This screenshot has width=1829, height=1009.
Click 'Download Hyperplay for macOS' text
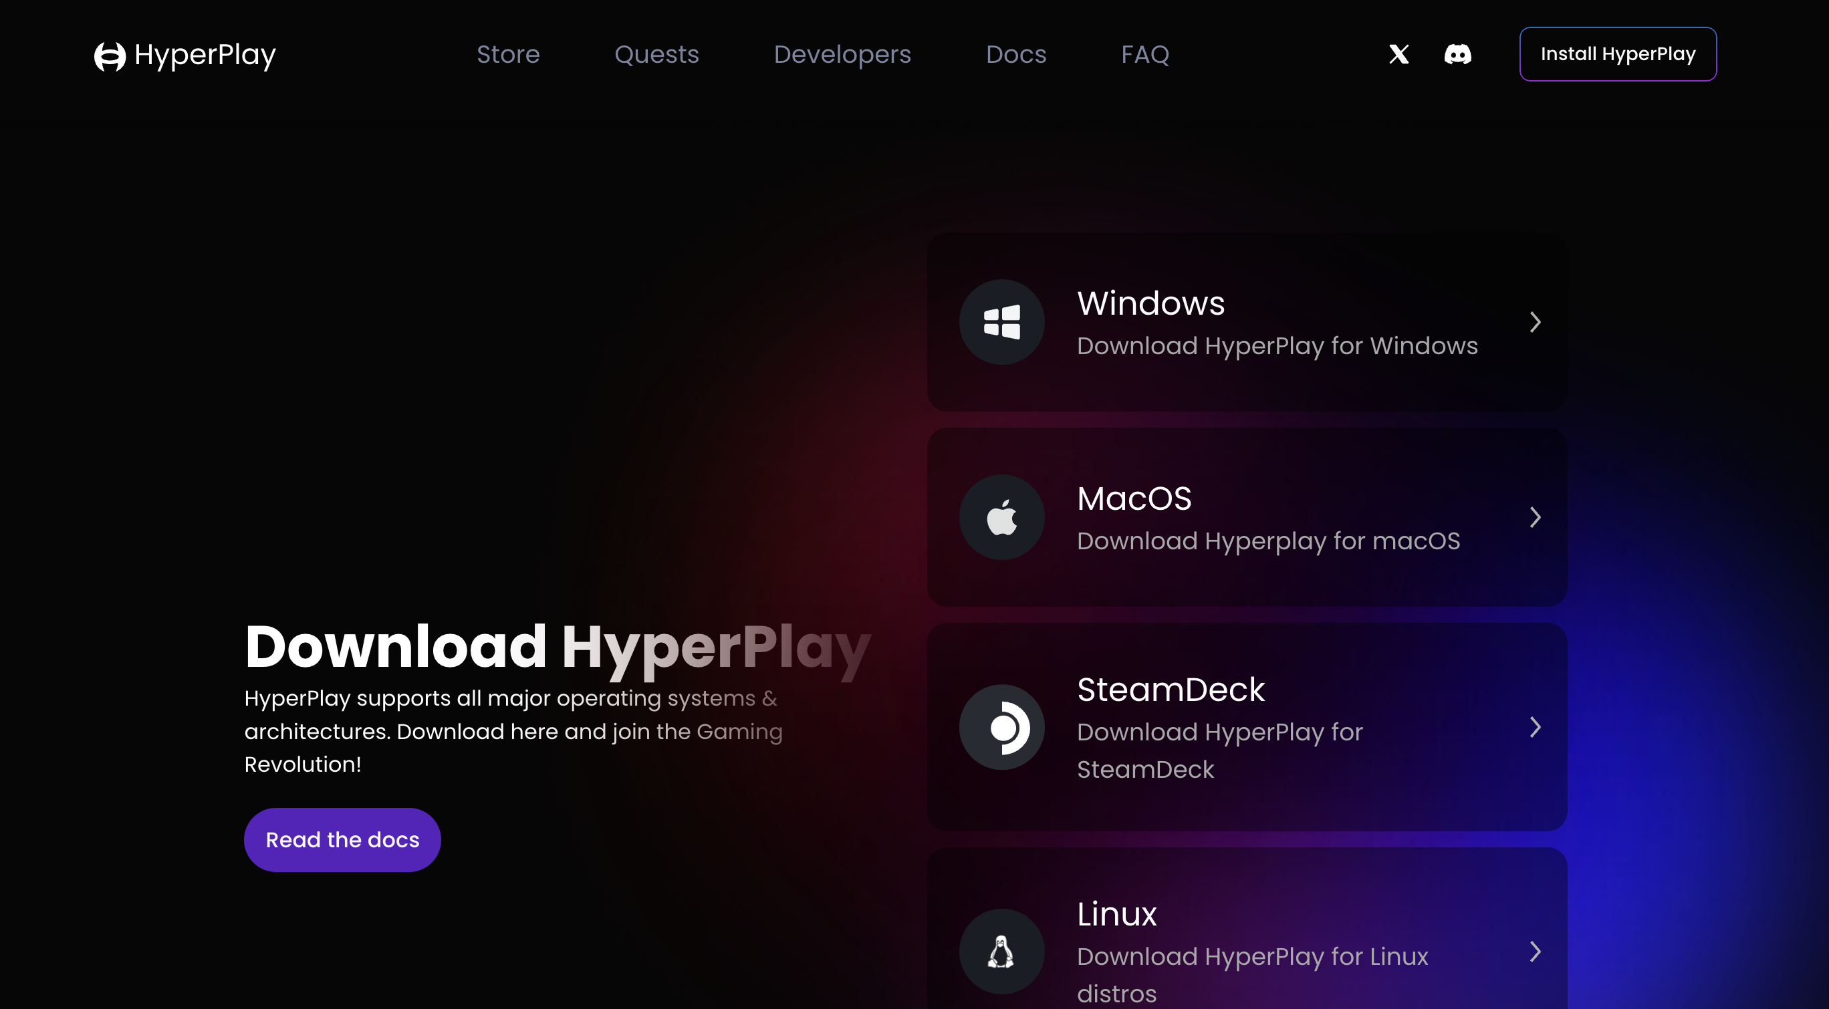(x=1269, y=541)
